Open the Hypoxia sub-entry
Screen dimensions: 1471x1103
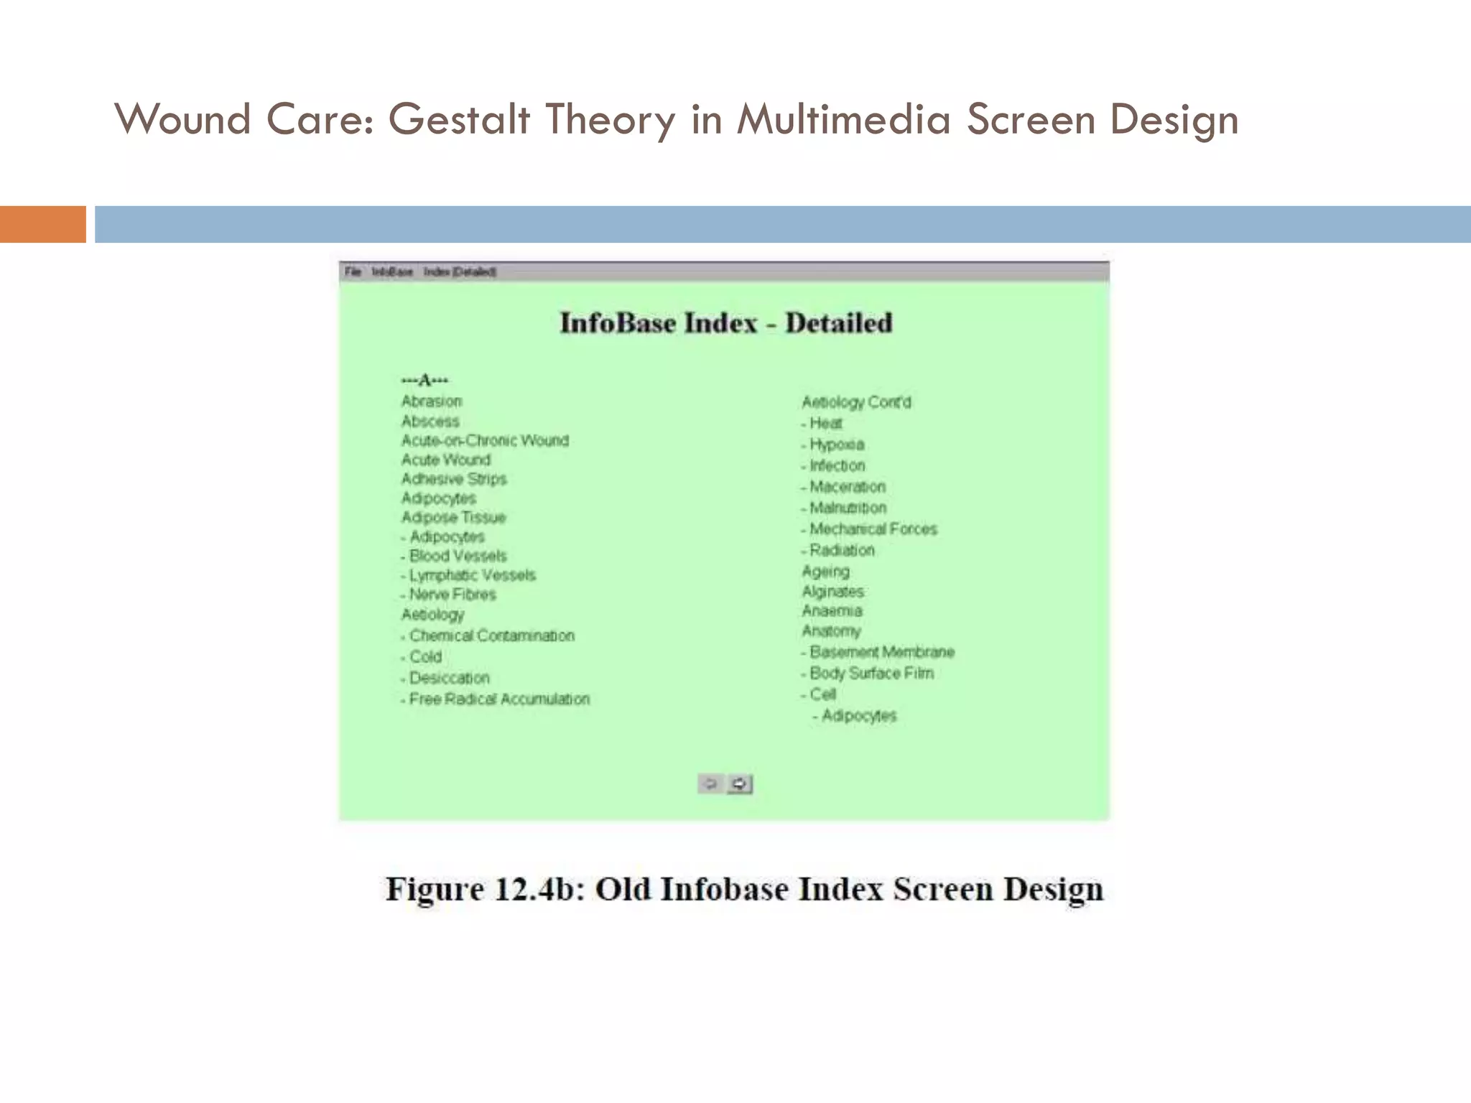point(833,445)
